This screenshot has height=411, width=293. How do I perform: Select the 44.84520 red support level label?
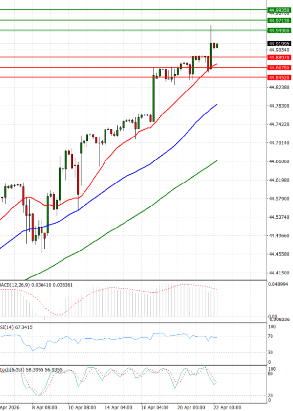[x=279, y=77]
